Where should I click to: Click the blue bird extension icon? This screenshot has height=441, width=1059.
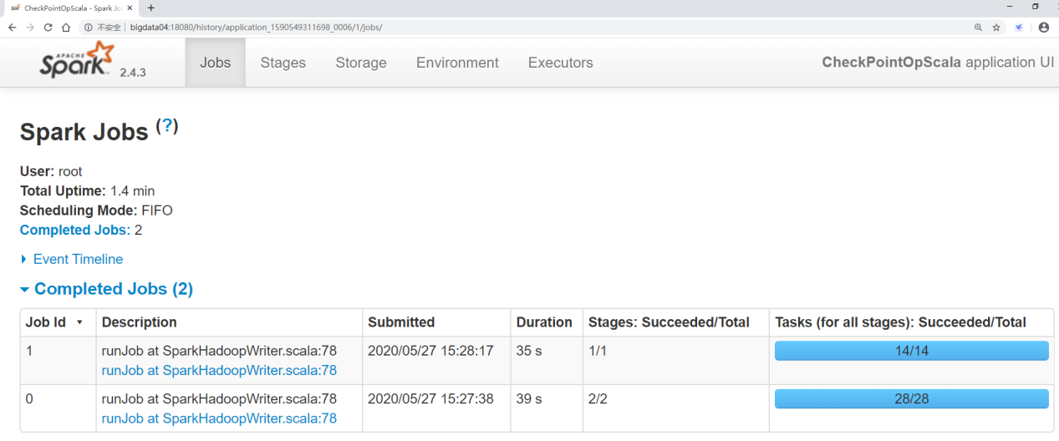click(1019, 28)
